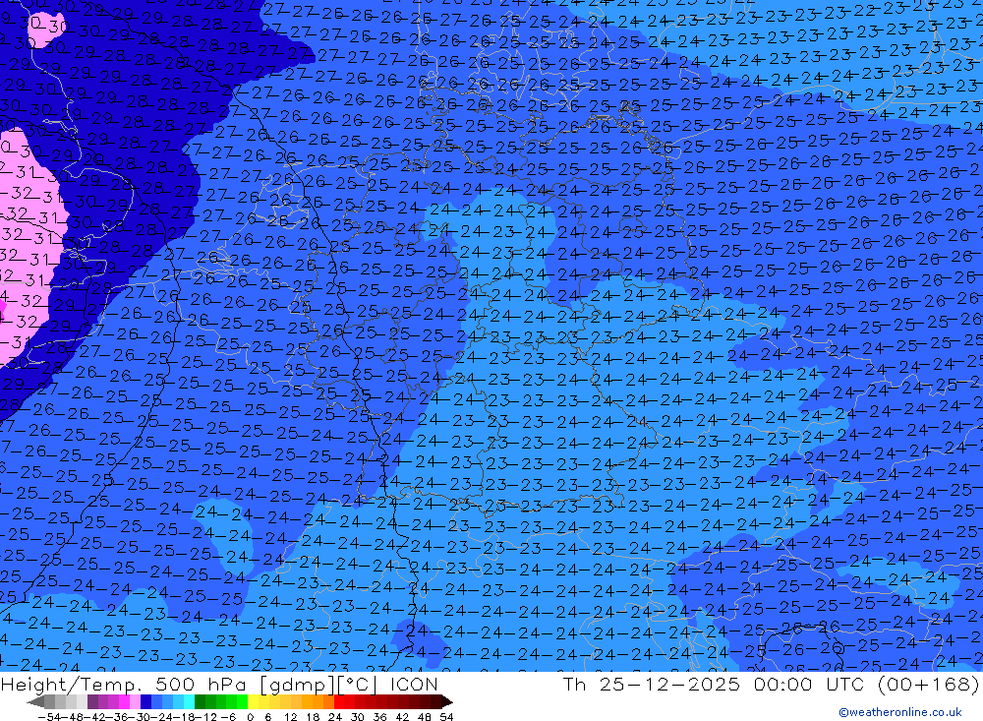
Task: Click the 'Th 25-12-2025 00:00 UTC' timestamp
Action: coord(716,684)
